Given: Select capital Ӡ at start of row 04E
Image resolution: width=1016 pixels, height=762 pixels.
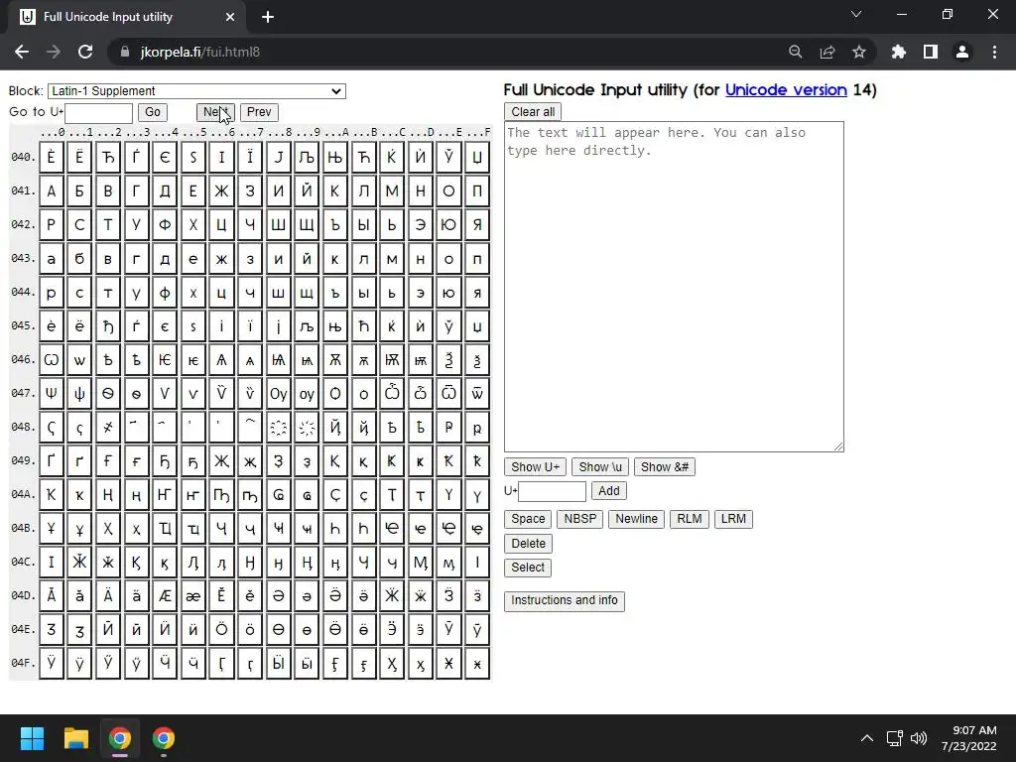Looking at the screenshot, I should (52, 629).
